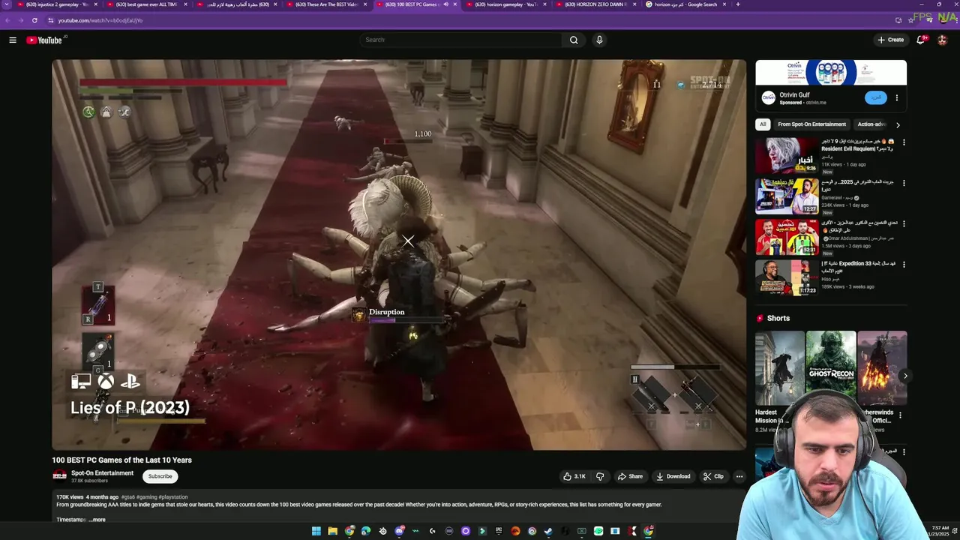Viewport: 960px width, 540px height.
Task: Switch to horizon Google Search tab
Action: pyautogui.click(x=685, y=4)
